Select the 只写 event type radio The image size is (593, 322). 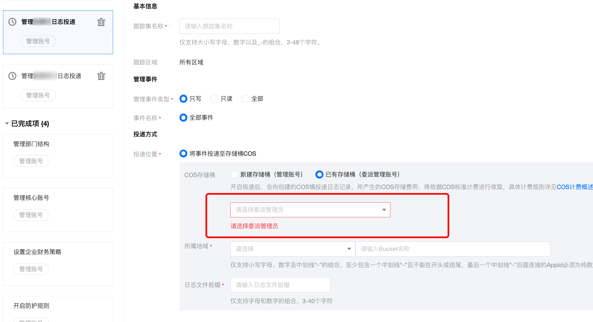(183, 99)
